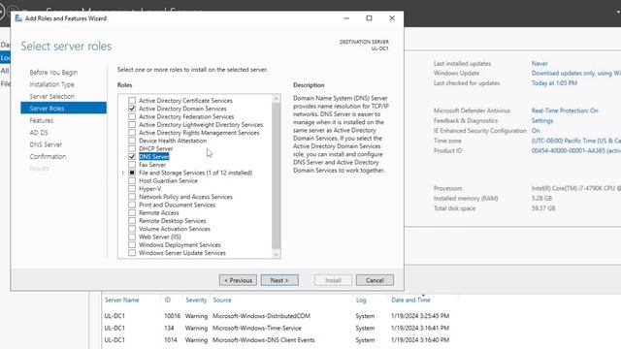Select the Server Roles step
Viewport: 621px width, 349px height.
tap(63, 108)
